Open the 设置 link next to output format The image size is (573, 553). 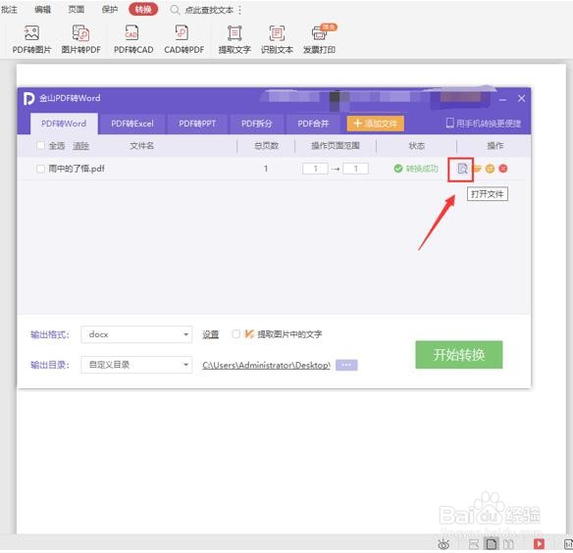coord(211,334)
